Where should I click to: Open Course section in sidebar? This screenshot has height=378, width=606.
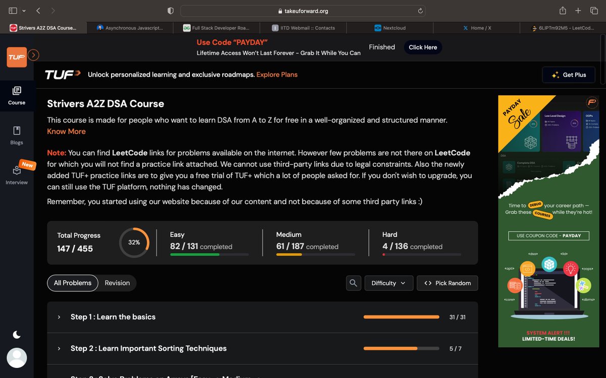pos(17,95)
